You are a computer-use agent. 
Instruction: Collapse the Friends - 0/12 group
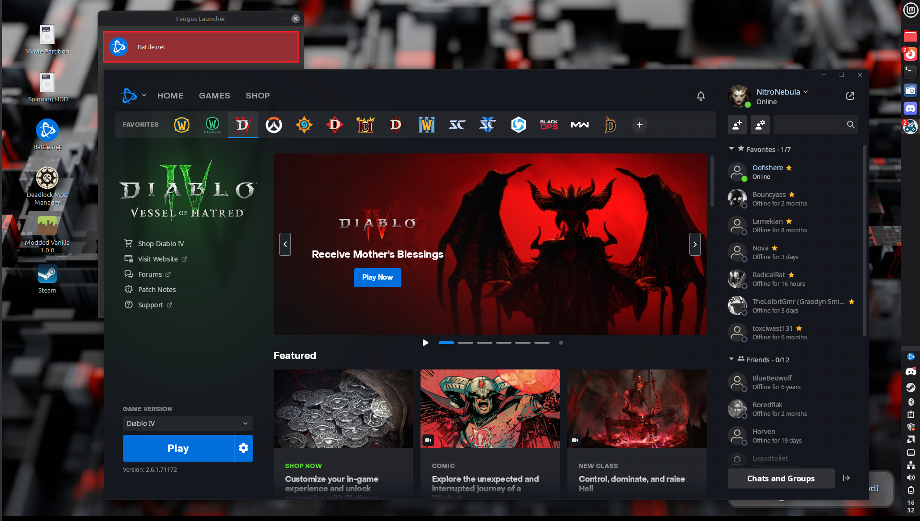(732, 359)
